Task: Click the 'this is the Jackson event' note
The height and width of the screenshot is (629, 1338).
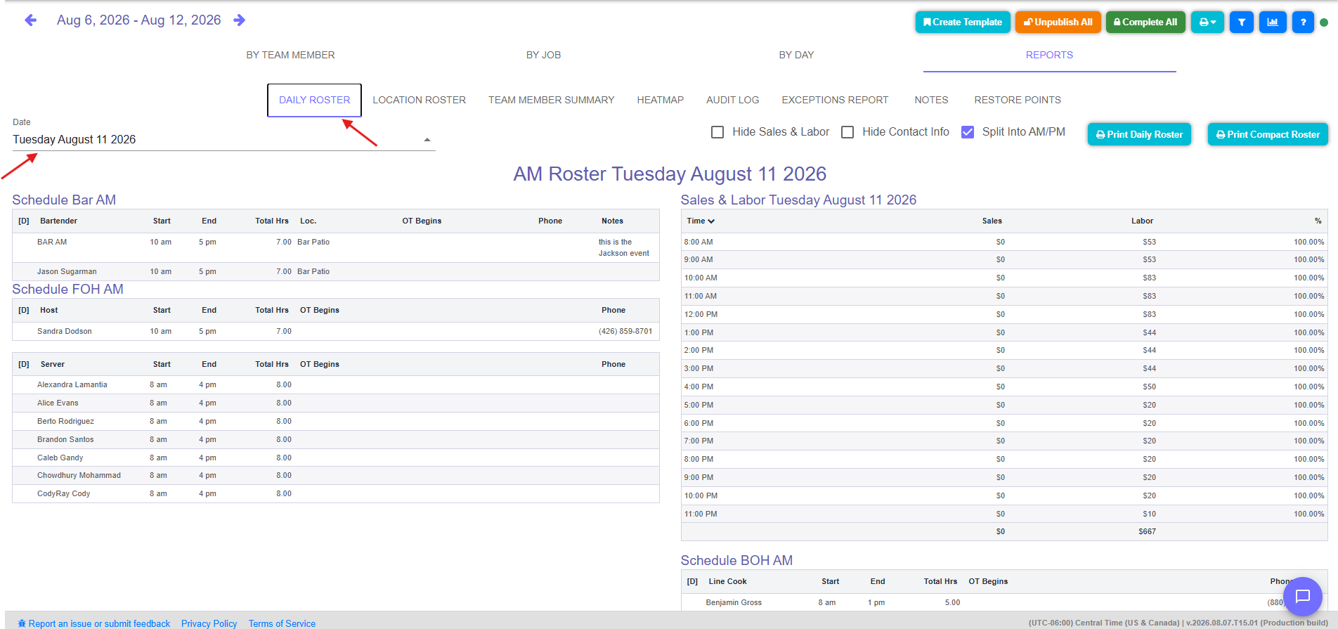Action: [624, 247]
